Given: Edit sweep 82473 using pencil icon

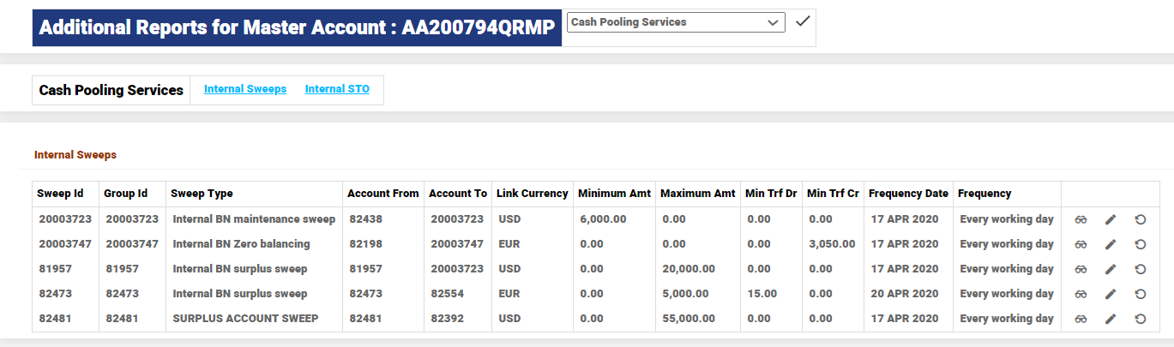Looking at the screenshot, I should (1111, 294).
